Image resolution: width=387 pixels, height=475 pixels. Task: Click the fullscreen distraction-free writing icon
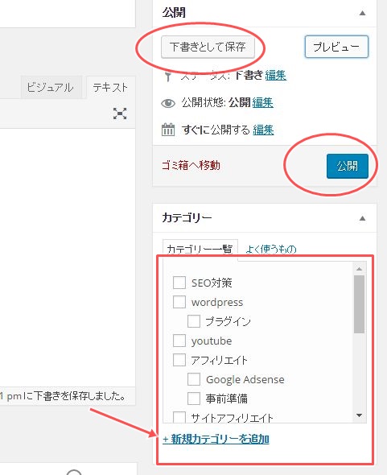tap(120, 114)
